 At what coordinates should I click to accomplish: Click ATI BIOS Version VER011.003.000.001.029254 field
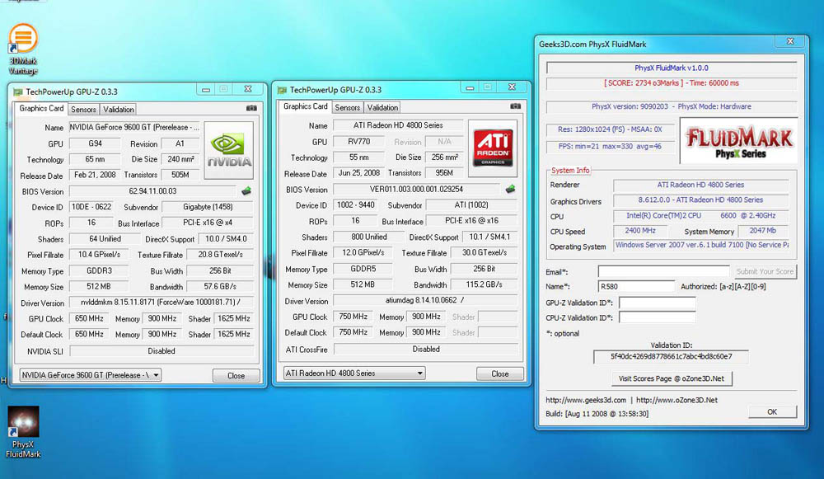click(417, 189)
